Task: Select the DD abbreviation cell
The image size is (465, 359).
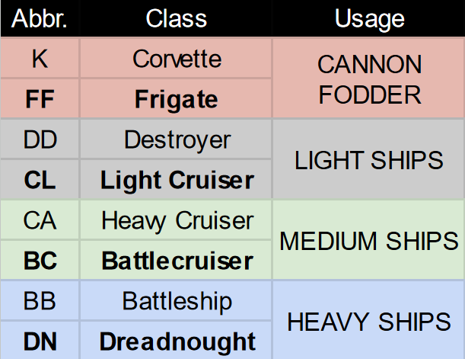Action: [40, 139]
